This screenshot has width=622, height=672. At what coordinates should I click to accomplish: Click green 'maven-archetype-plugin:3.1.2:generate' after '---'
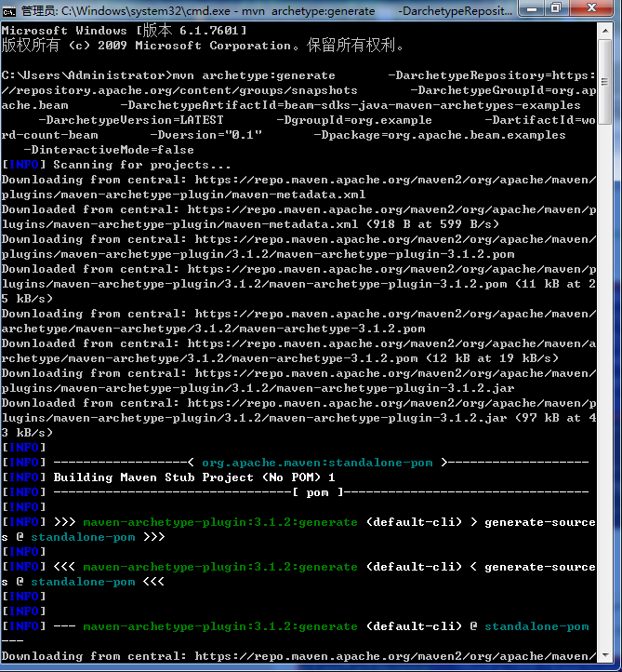[x=220, y=626]
